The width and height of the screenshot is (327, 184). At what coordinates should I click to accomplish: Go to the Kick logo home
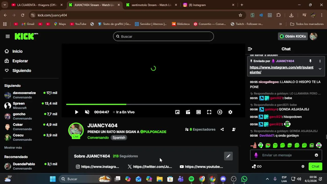[26, 36]
